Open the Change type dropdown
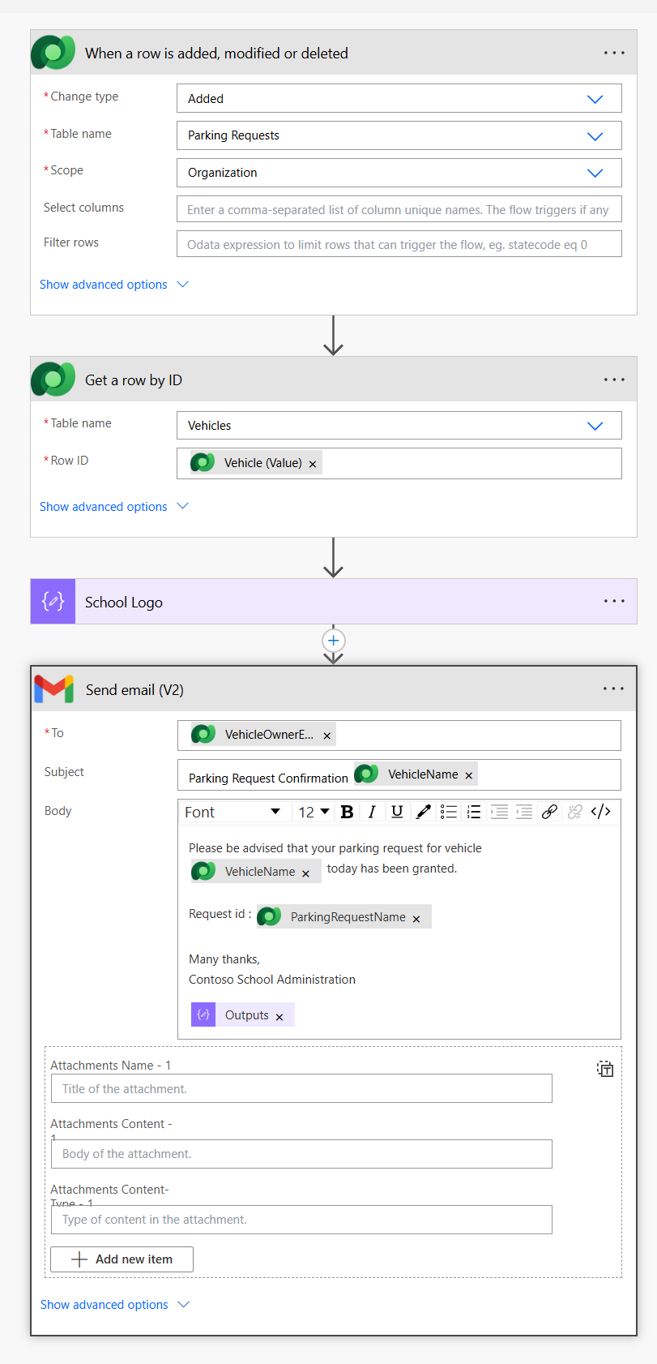The width and height of the screenshot is (657, 1364). (x=595, y=99)
